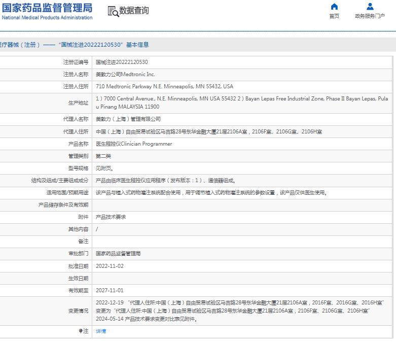Click the 注册人名称 row label
Screen dimensions: 396x342
click(x=76, y=74)
